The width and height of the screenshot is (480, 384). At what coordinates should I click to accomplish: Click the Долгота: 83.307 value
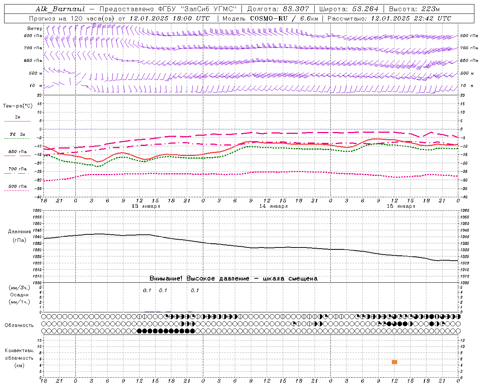coord(278,9)
